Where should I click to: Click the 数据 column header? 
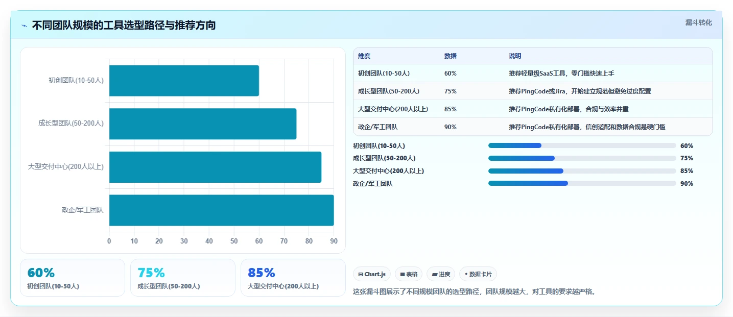coord(451,56)
